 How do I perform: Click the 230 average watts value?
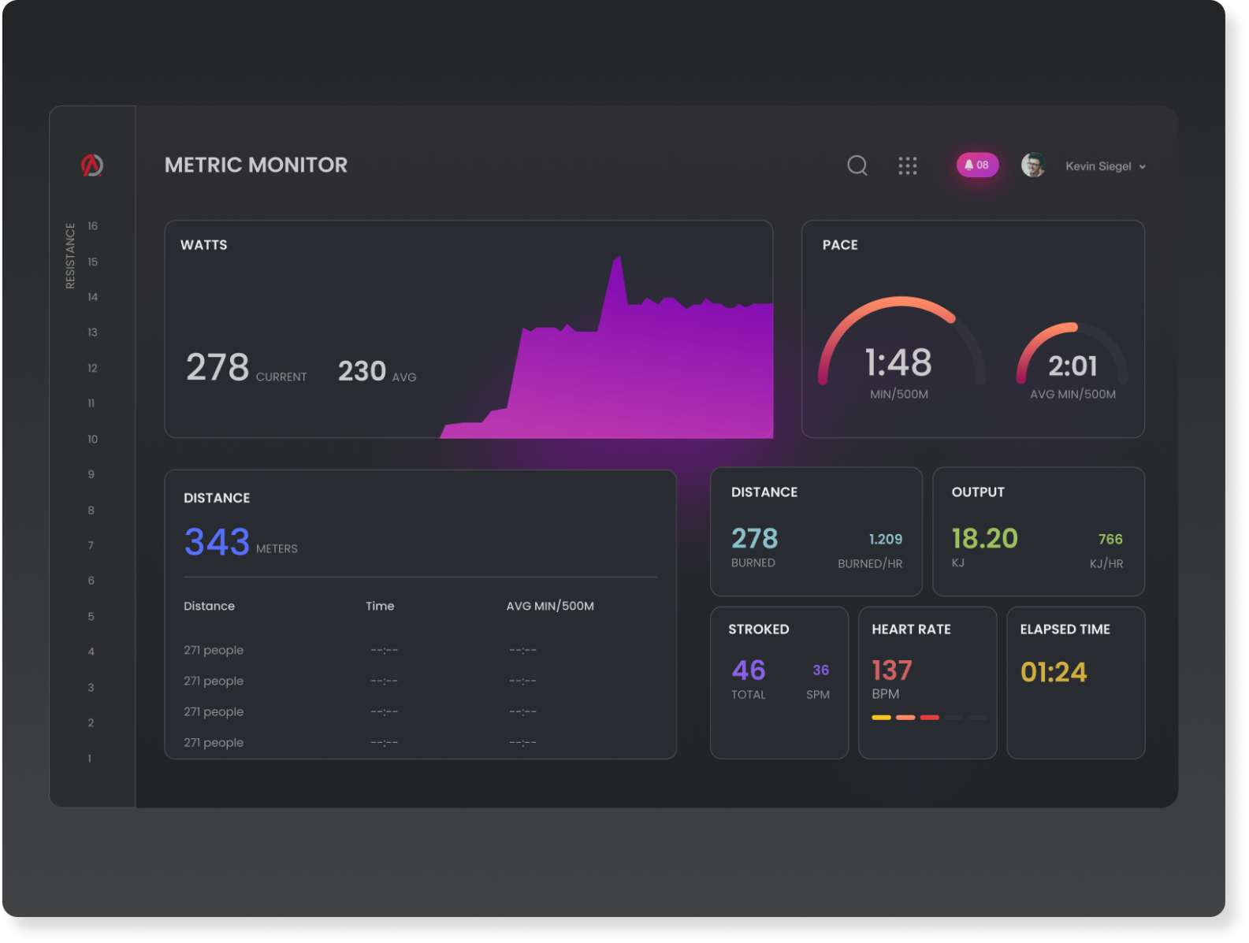362,371
